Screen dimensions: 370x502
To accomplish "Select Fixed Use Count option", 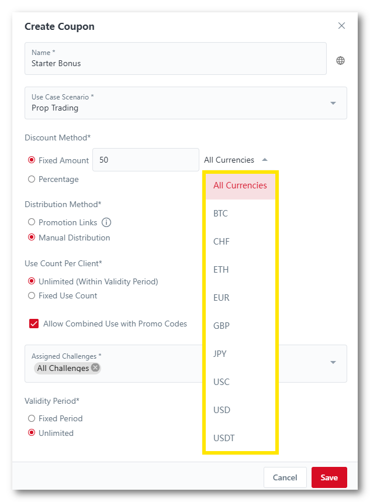I will 32,296.
